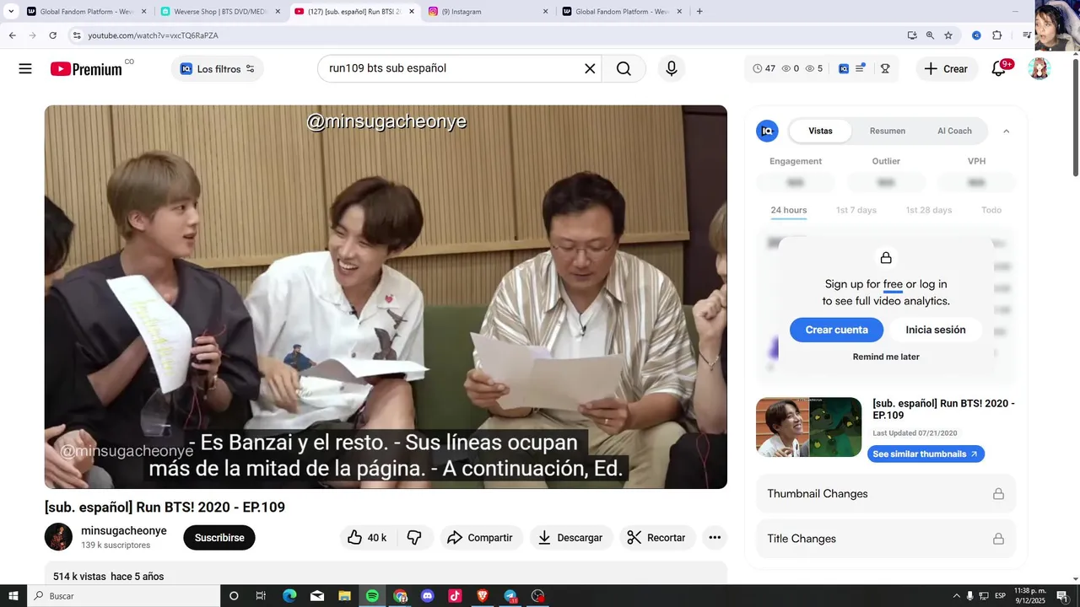Click the lock icon above Sign up text

point(886,258)
